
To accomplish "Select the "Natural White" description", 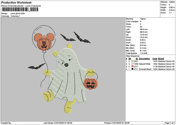I will pyautogui.click(x=145, y=64).
